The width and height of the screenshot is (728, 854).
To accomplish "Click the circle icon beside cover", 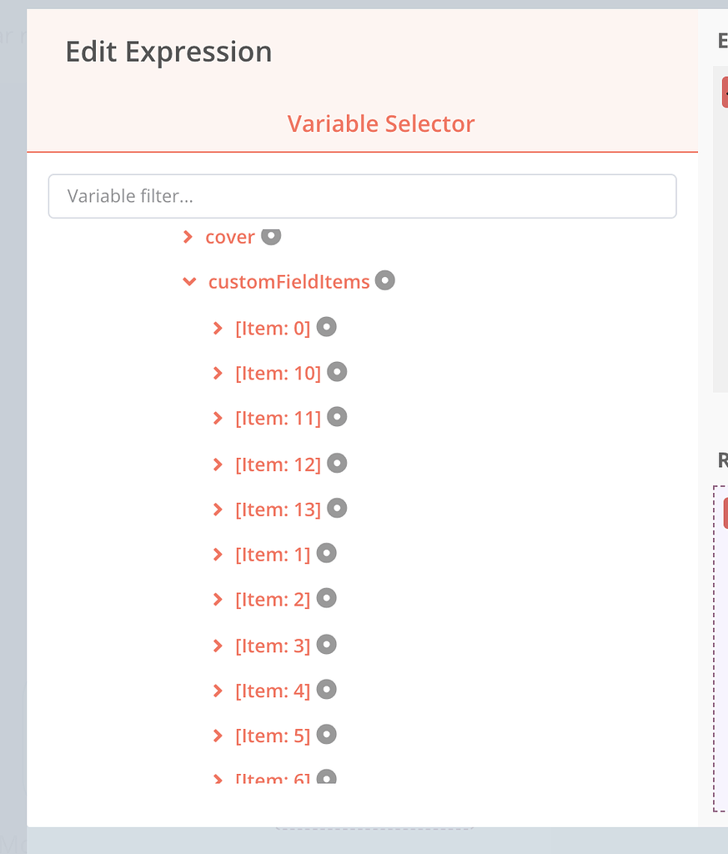I will tap(271, 236).
